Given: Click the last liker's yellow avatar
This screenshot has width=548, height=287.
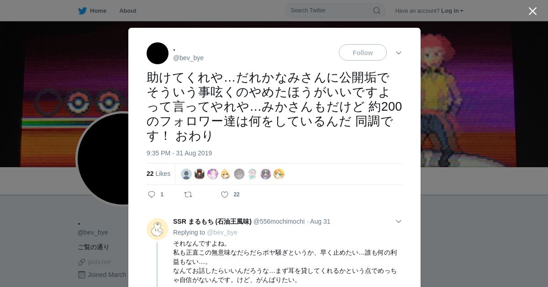Looking at the screenshot, I should 279,174.
